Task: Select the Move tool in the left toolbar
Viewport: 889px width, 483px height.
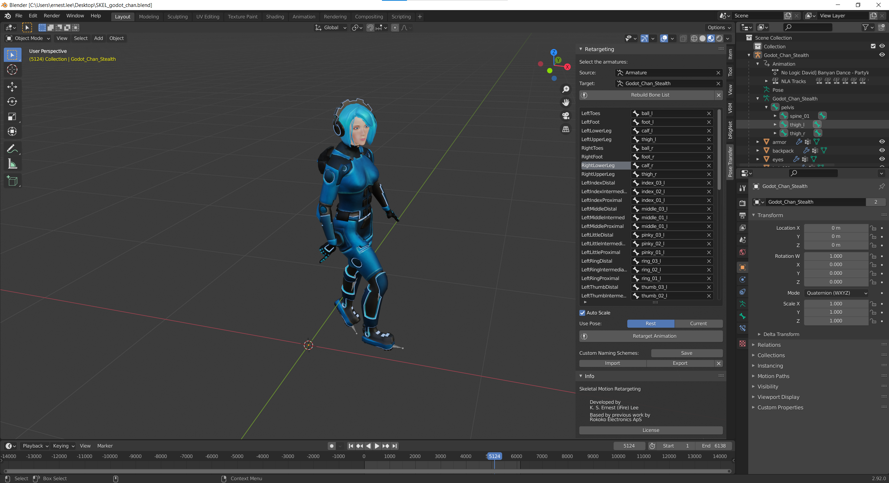Action: 12,87
